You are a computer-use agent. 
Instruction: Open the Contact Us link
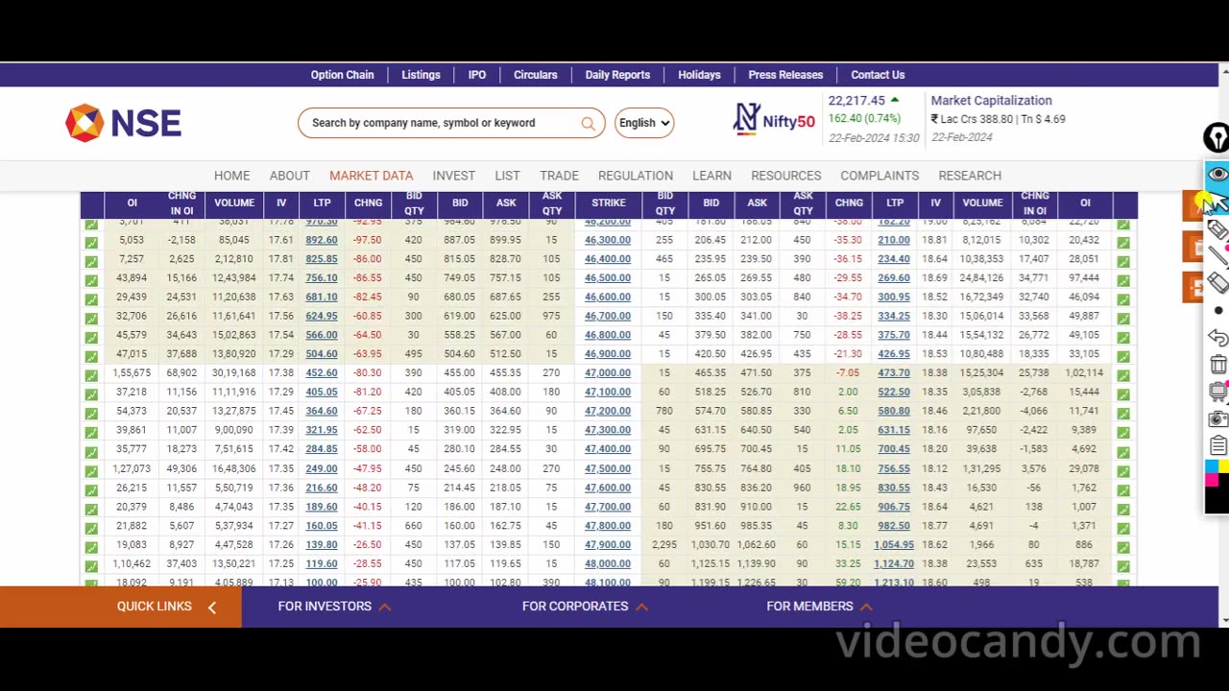coord(878,75)
